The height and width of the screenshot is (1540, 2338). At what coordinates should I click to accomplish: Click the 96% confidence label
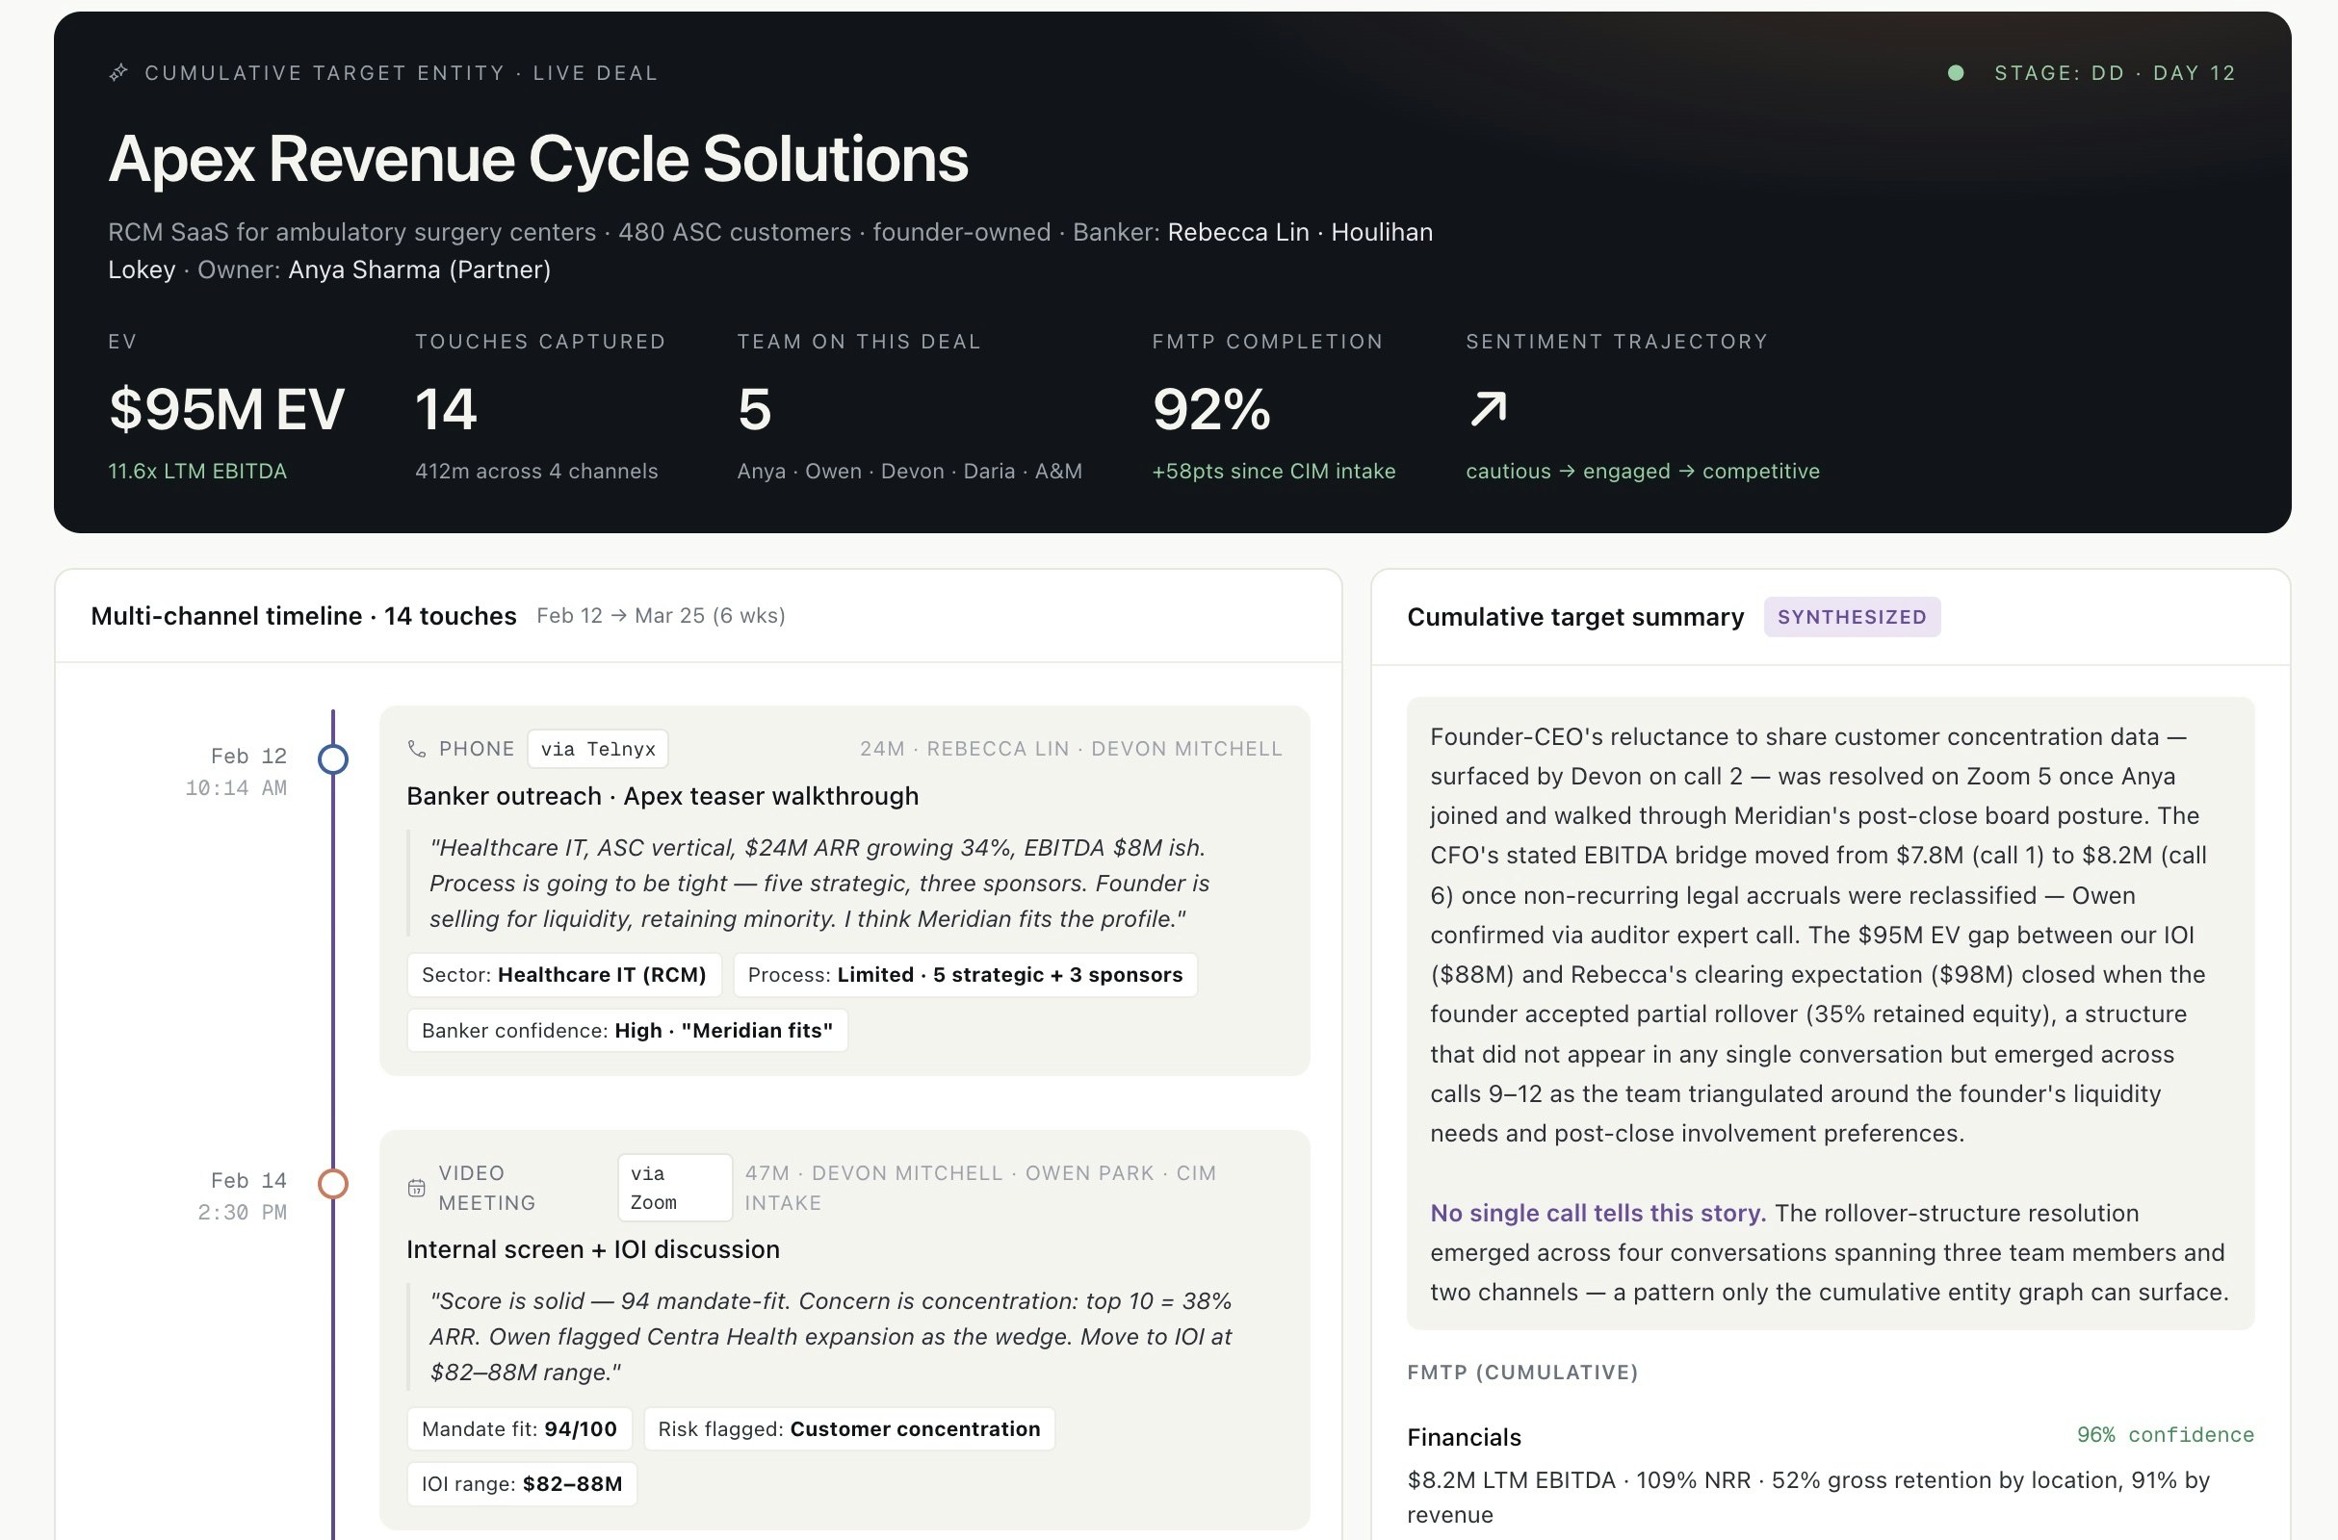coord(2165,1435)
